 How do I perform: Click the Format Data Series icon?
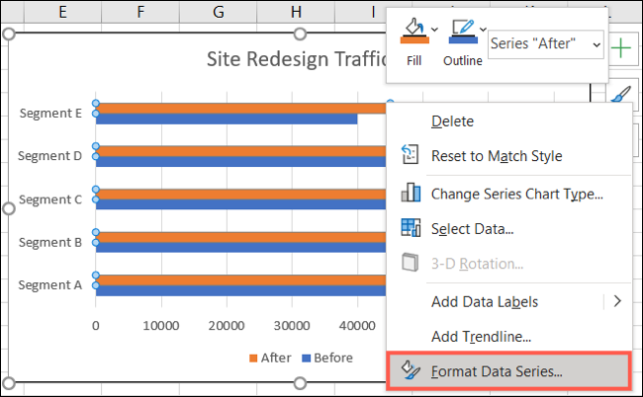pyautogui.click(x=411, y=370)
